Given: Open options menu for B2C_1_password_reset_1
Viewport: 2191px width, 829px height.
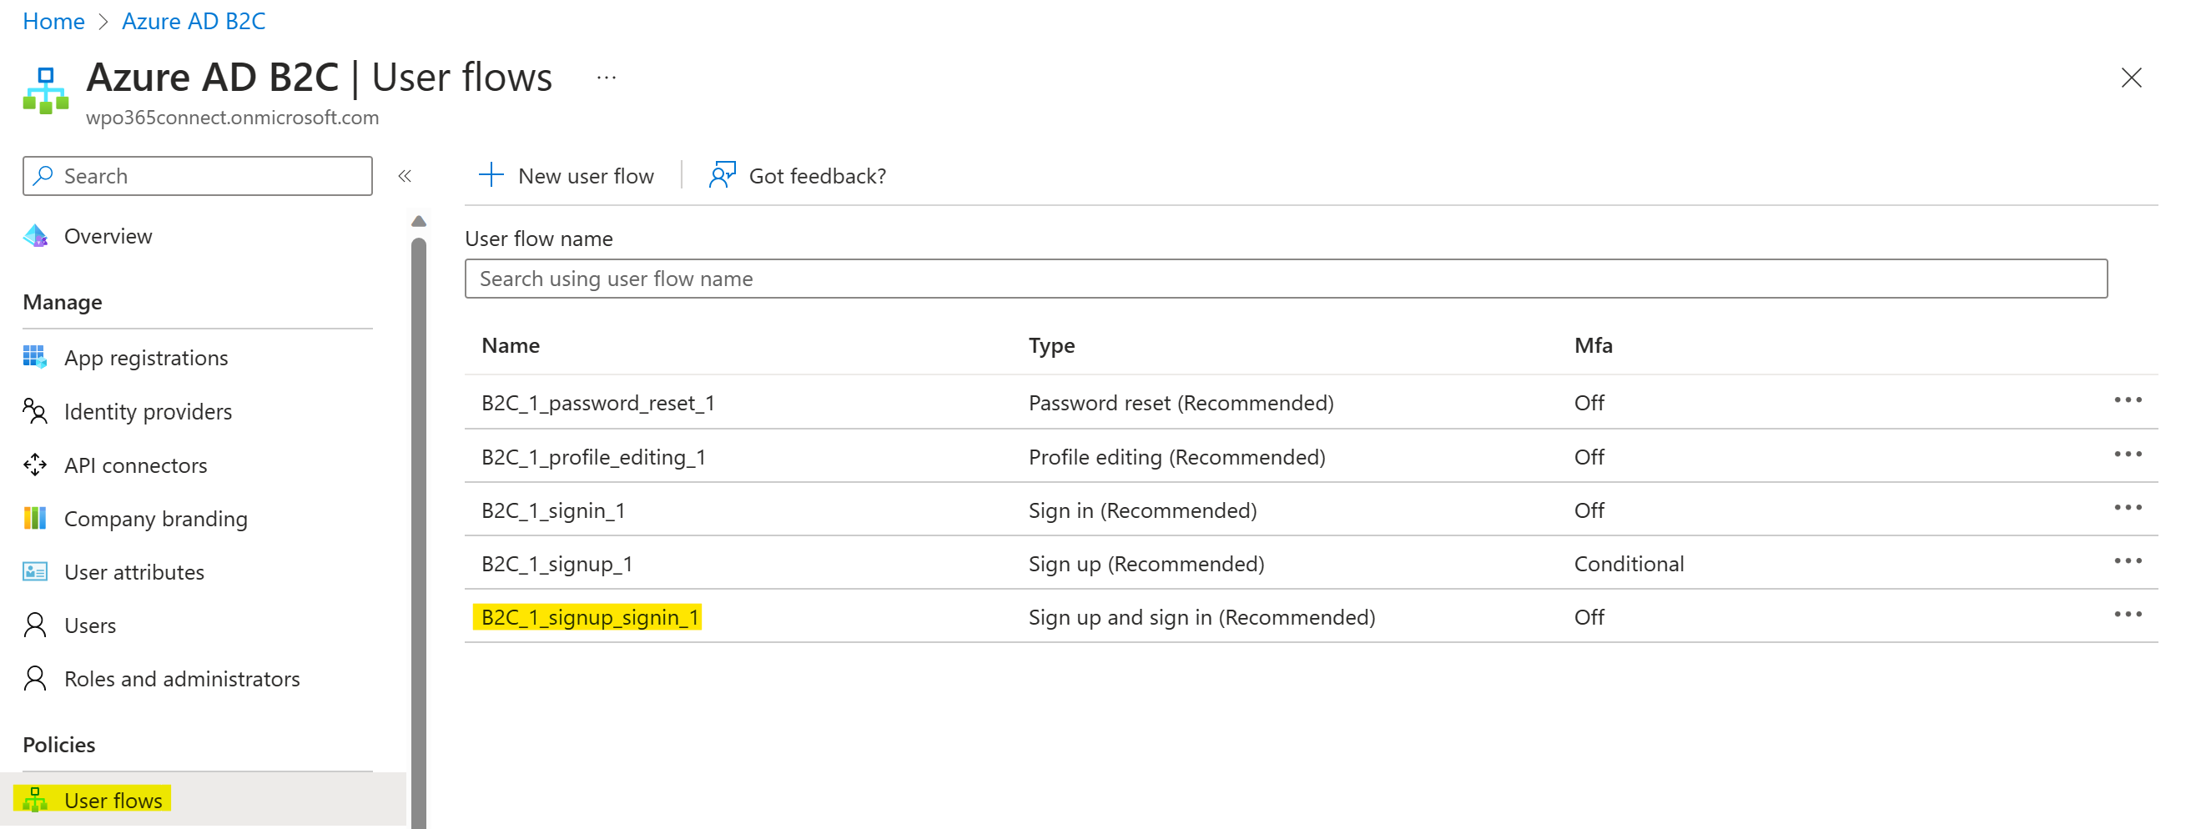Looking at the screenshot, I should [x=2128, y=400].
